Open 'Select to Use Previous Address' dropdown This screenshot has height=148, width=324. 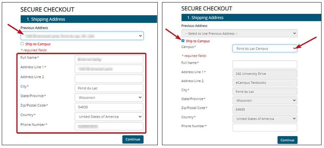(239, 33)
